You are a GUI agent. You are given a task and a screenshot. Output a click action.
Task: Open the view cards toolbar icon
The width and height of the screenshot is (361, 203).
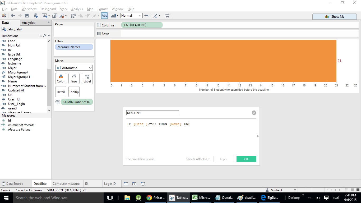click(113, 16)
